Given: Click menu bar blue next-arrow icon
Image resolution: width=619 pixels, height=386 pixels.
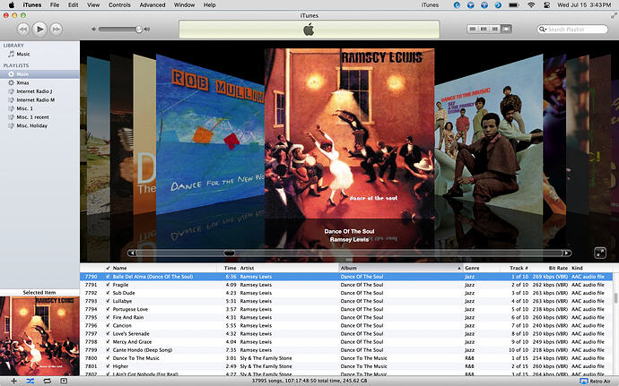Looking at the screenshot, I should (x=498, y=5).
